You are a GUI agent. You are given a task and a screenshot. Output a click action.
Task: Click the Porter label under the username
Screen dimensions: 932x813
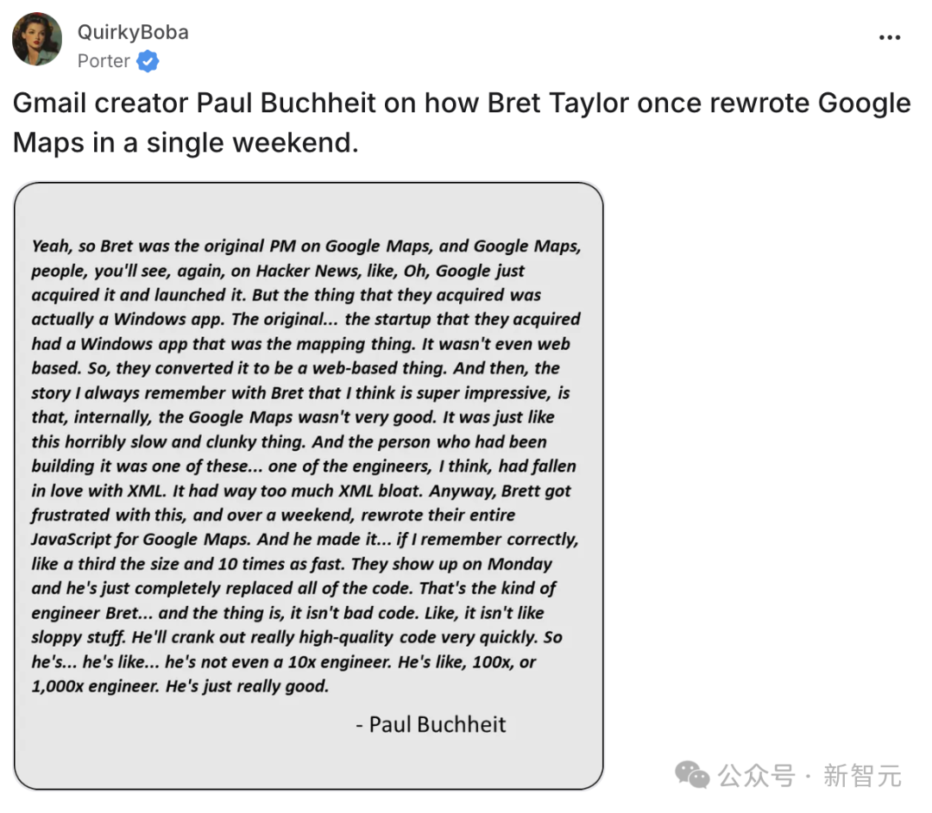[104, 60]
